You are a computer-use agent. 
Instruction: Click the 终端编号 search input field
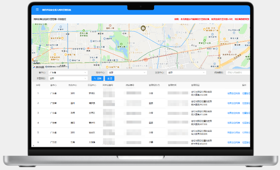coord(238,73)
